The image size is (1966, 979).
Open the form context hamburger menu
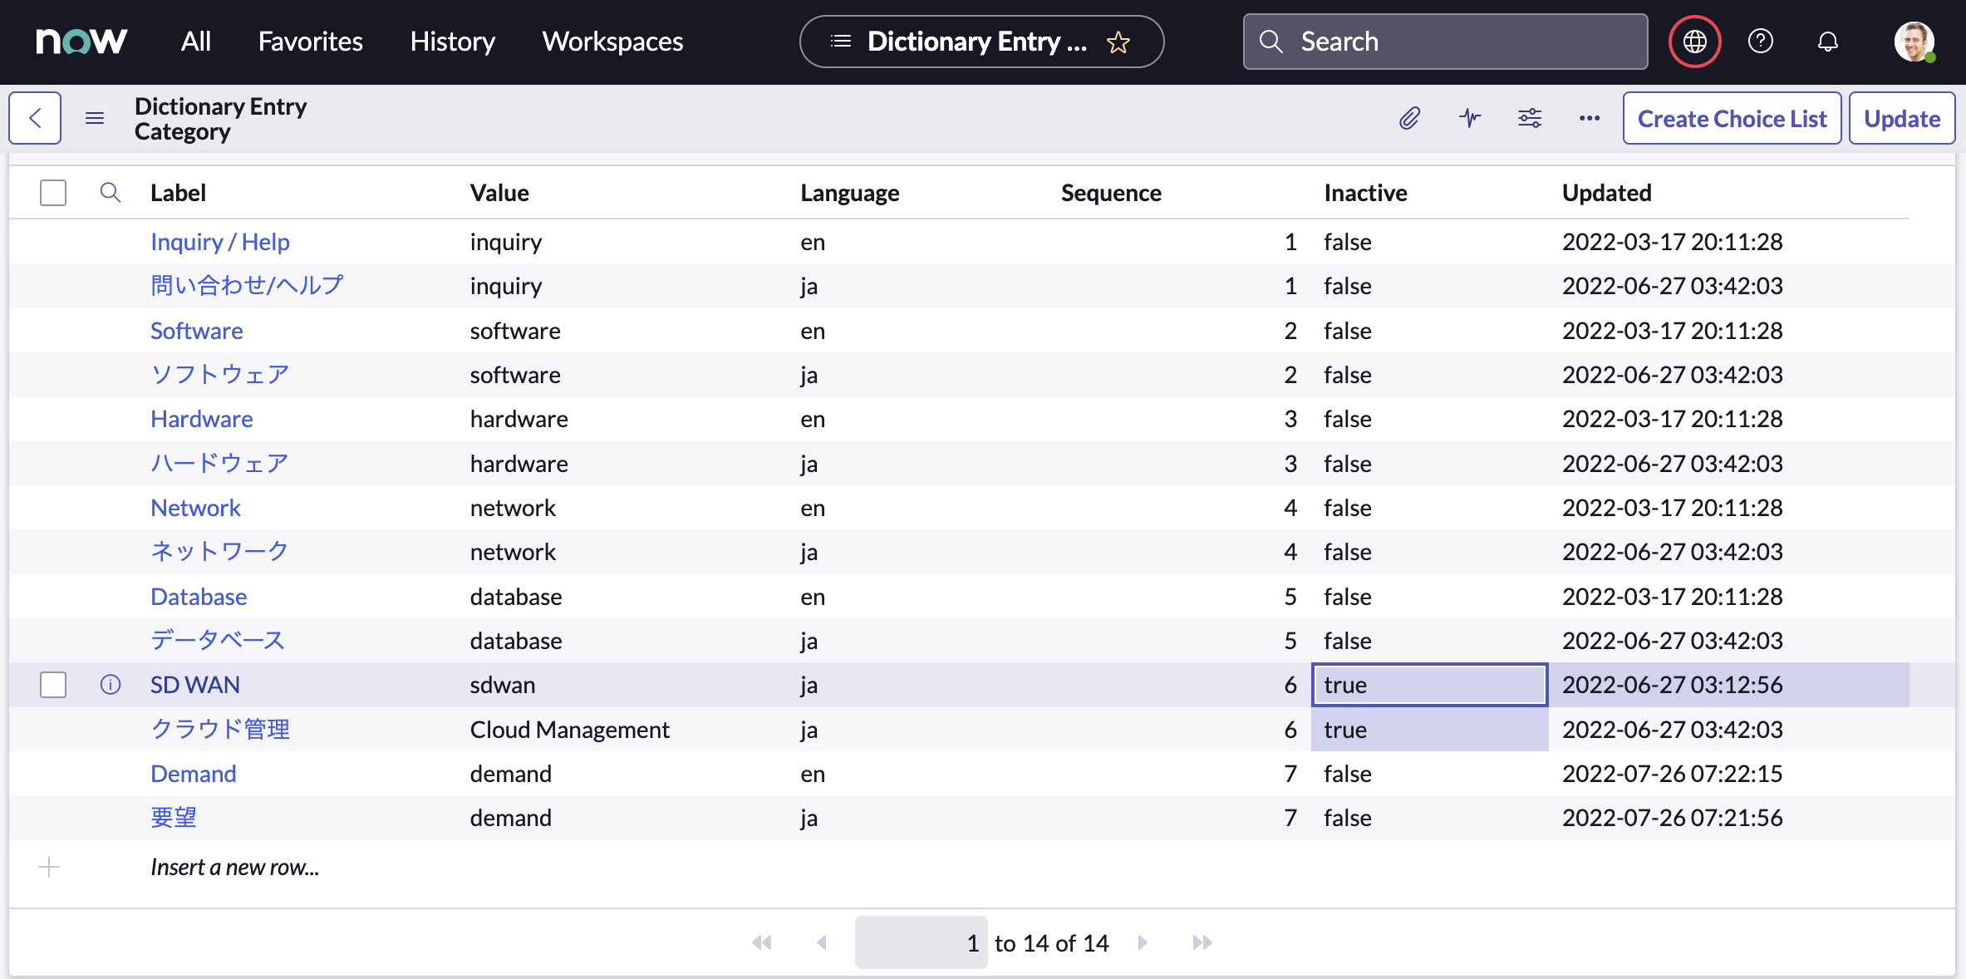click(95, 119)
